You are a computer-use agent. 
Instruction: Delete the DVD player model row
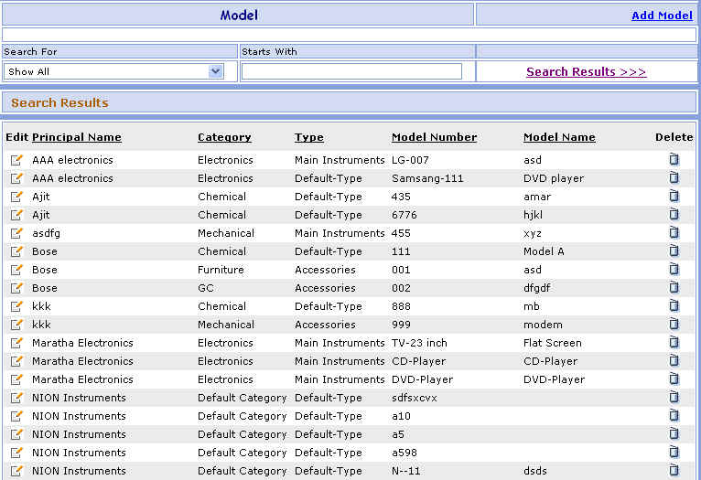pyautogui.click(x=674, y=178)
